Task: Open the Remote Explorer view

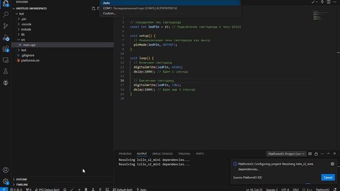Action: (x=6, y=60)
